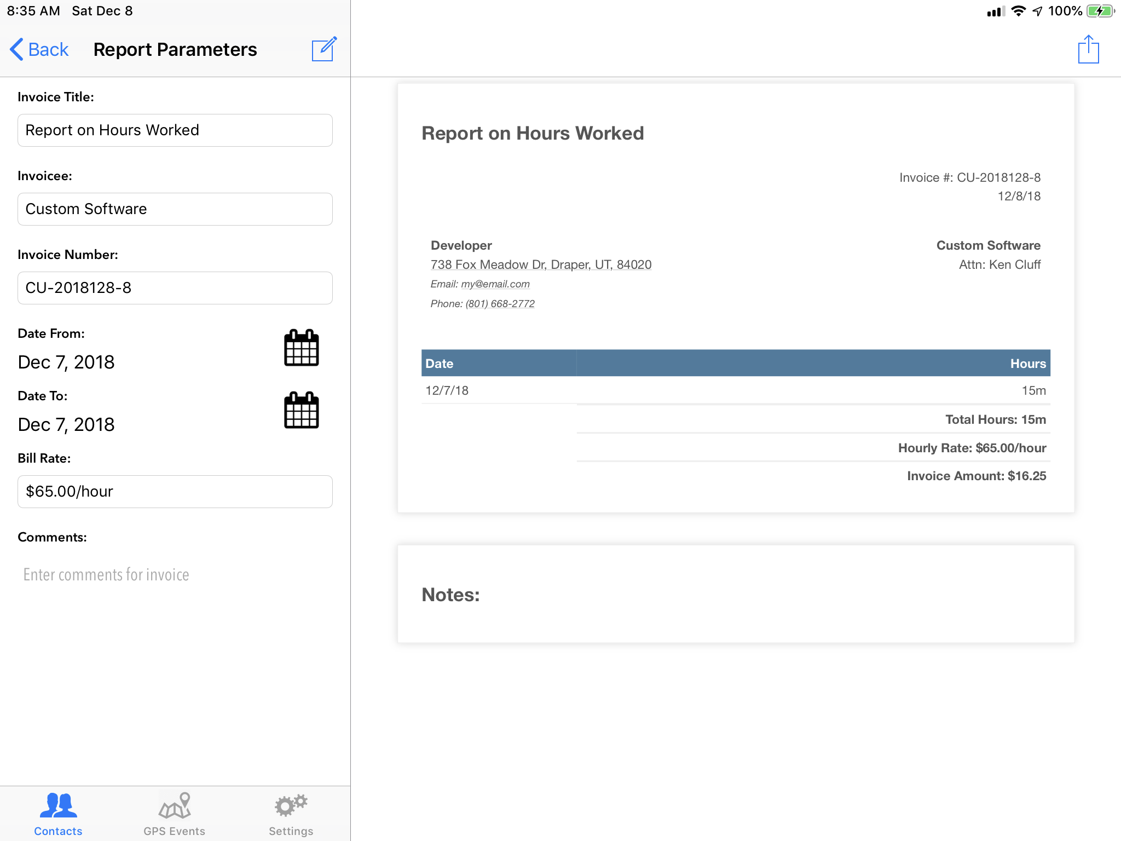Tap the Hours column header
The image size is (1121, 841).
click(x=1028, y=364)
